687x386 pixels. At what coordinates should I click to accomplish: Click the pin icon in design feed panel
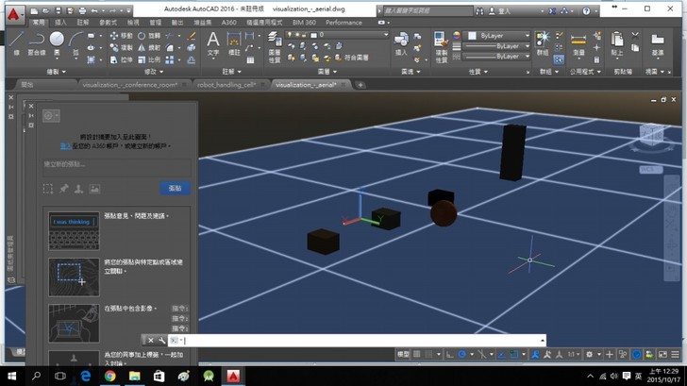[64, 189]
